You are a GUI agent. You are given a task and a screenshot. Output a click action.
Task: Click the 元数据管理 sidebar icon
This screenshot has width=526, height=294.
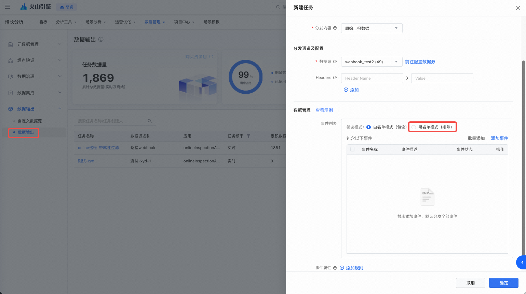tap(11, 44)
